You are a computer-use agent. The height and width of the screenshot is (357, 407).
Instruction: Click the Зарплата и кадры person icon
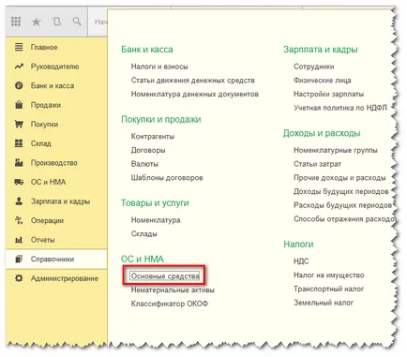tap(19, 201)
